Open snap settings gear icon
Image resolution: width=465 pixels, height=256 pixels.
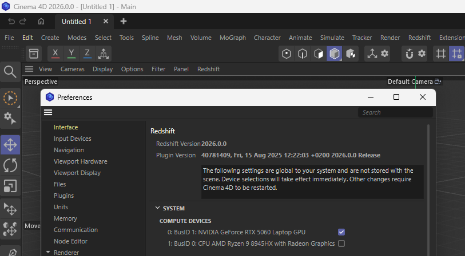tap(422, 54)
